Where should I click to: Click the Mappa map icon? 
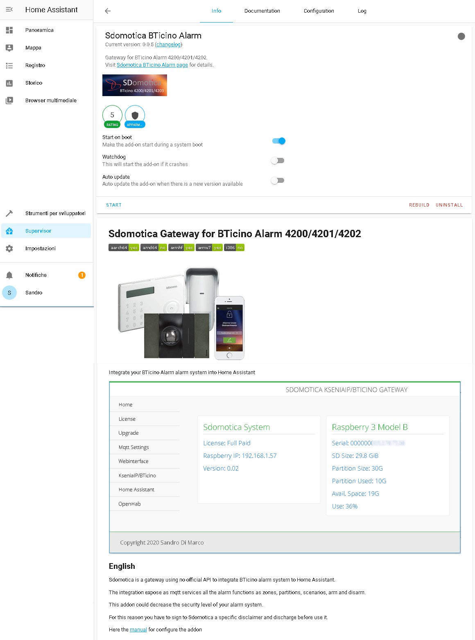[x=9, y=47]
